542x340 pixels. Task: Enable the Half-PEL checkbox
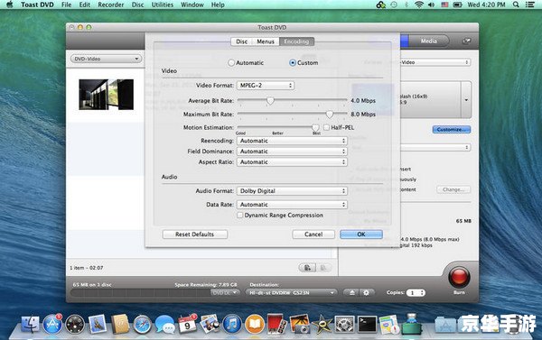pos(326,127)
